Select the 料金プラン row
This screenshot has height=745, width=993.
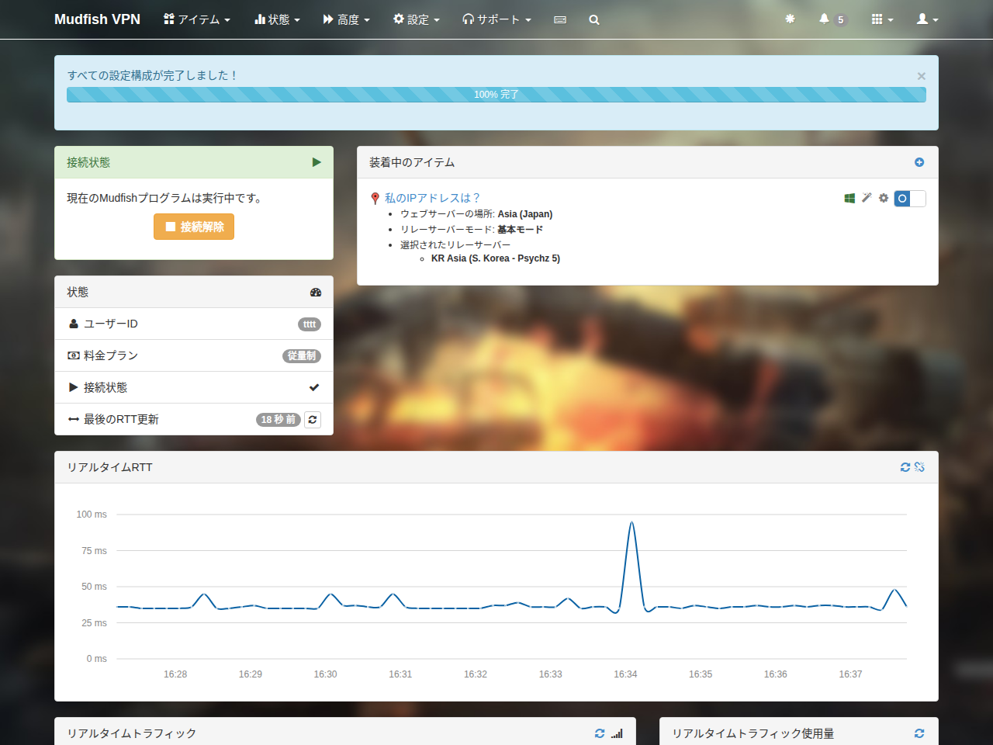(194, 355)
